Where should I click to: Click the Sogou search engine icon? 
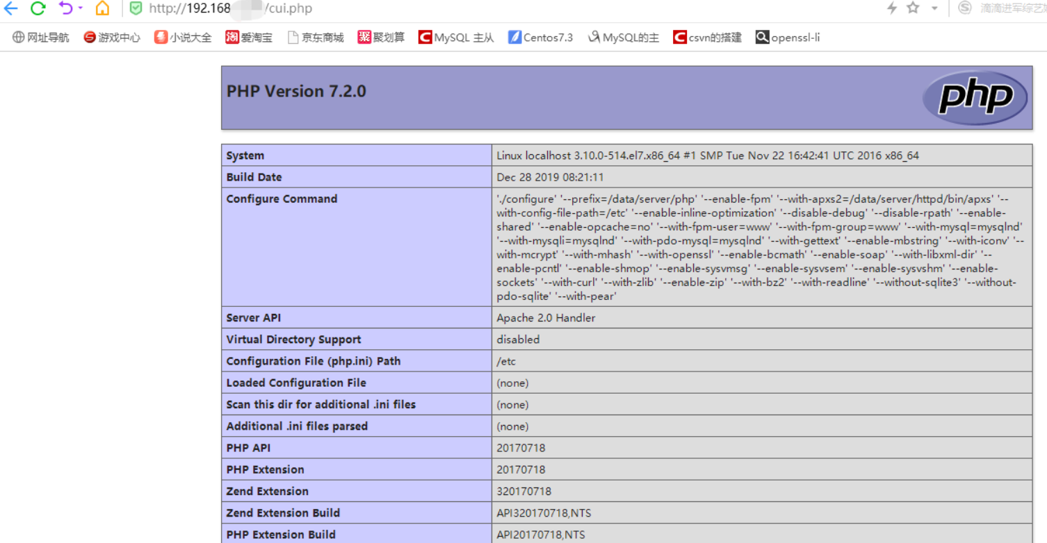coord(964,8)
